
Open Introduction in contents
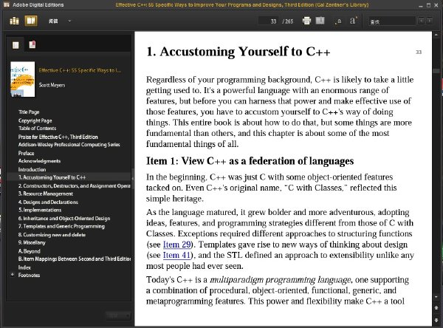tap(32, 170)
